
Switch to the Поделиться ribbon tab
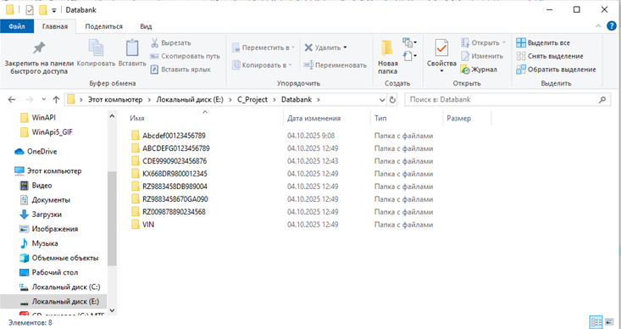(x=103, y=26)
